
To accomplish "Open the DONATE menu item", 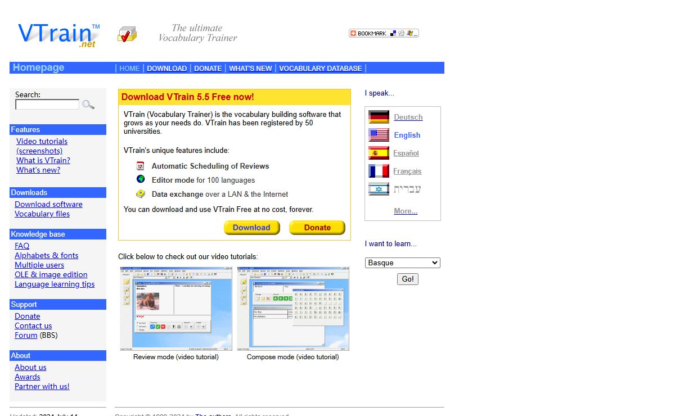I will [208, 68].
